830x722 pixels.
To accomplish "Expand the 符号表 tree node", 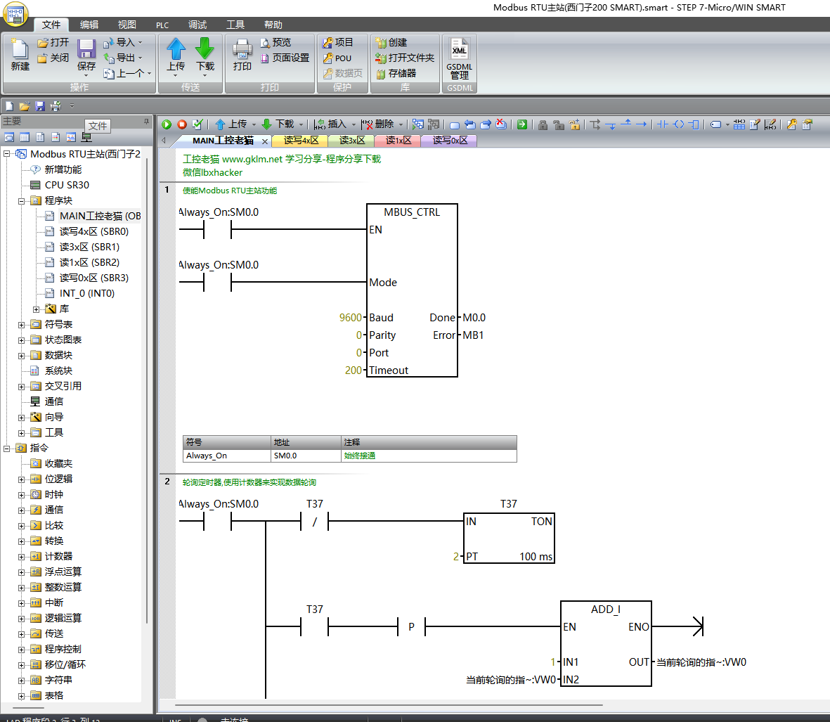I will pyautogui.click(x=21, y=325).
